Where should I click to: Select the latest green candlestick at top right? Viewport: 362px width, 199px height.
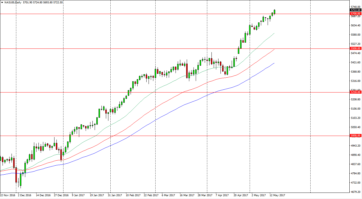point(274,11)
